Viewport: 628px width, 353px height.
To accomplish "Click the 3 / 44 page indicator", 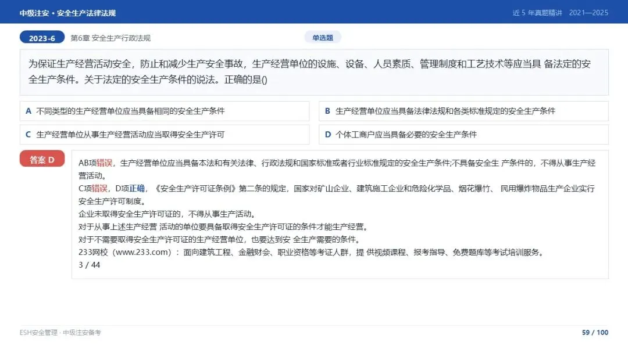I will point(89,265).
